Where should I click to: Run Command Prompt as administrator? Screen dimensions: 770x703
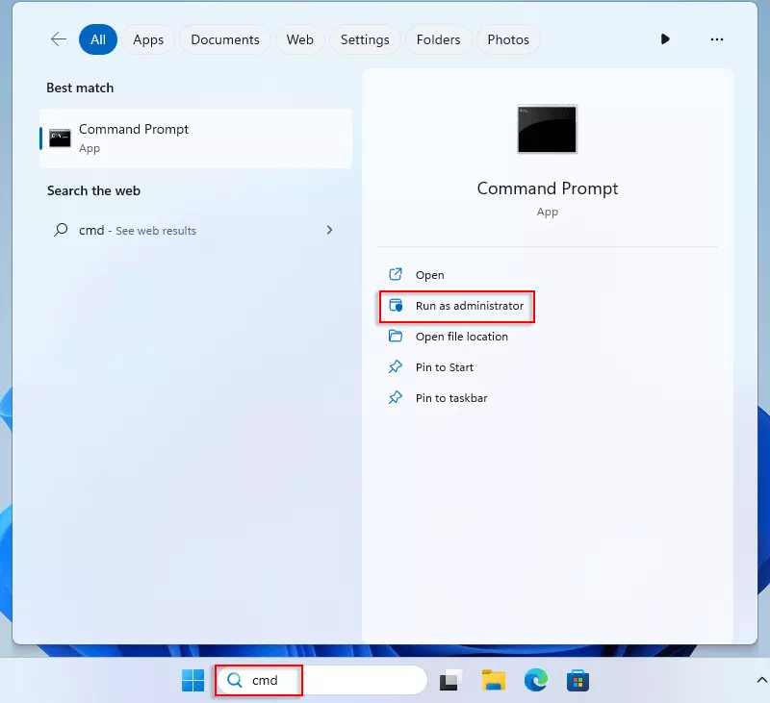(456, 306)
